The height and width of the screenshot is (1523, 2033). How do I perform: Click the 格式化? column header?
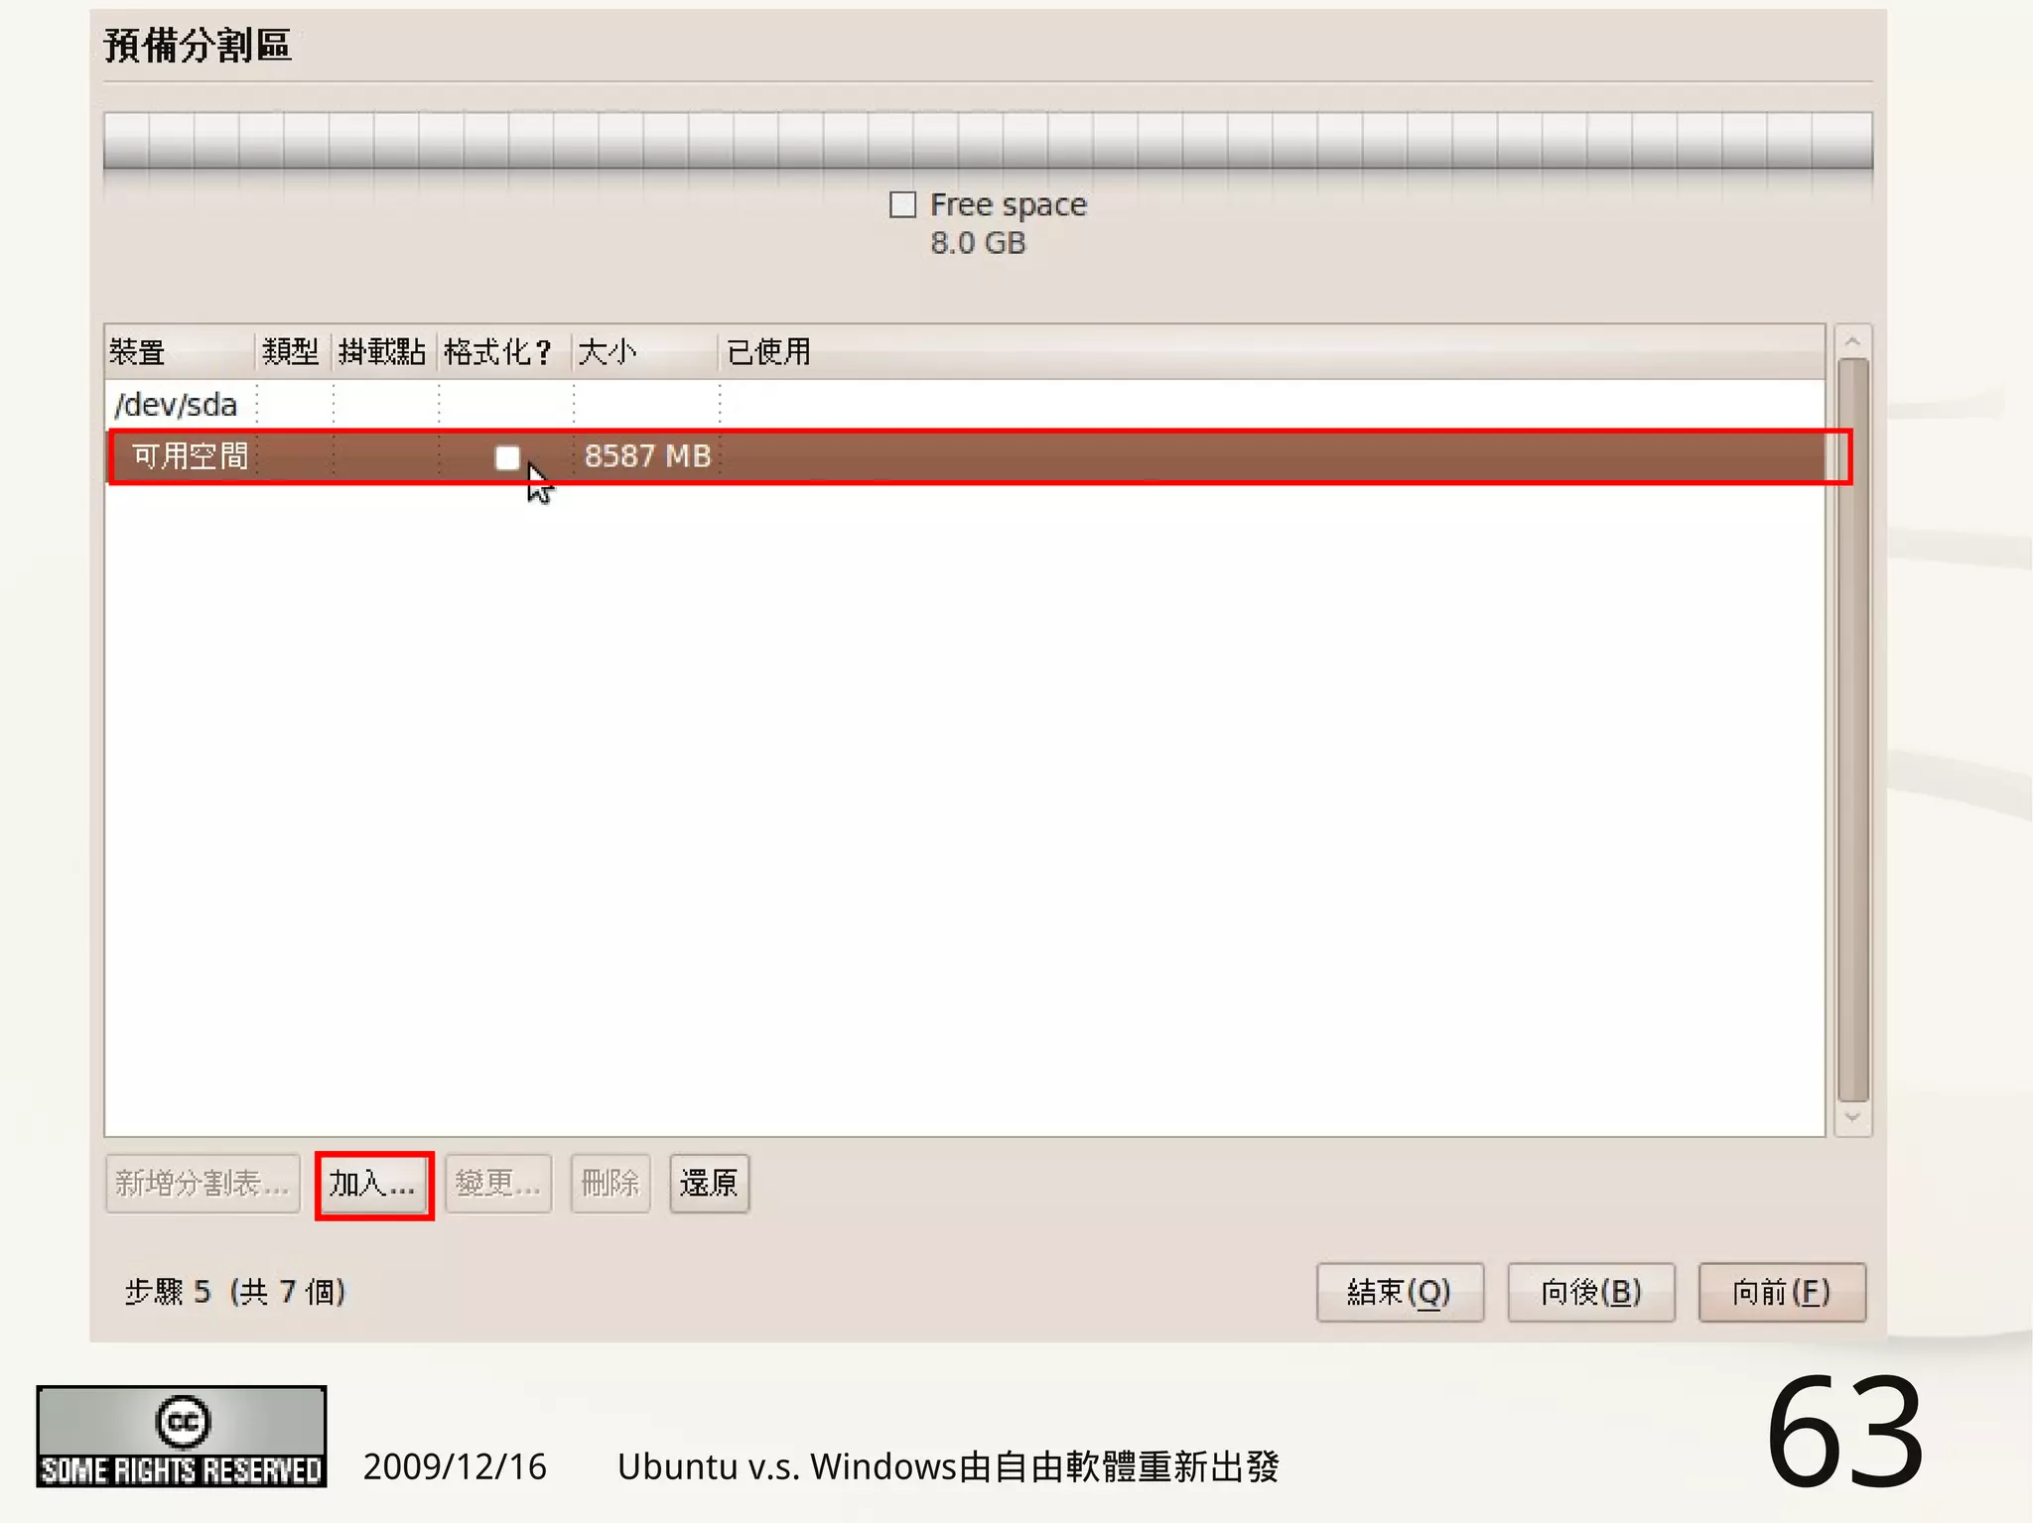[504, 352]
